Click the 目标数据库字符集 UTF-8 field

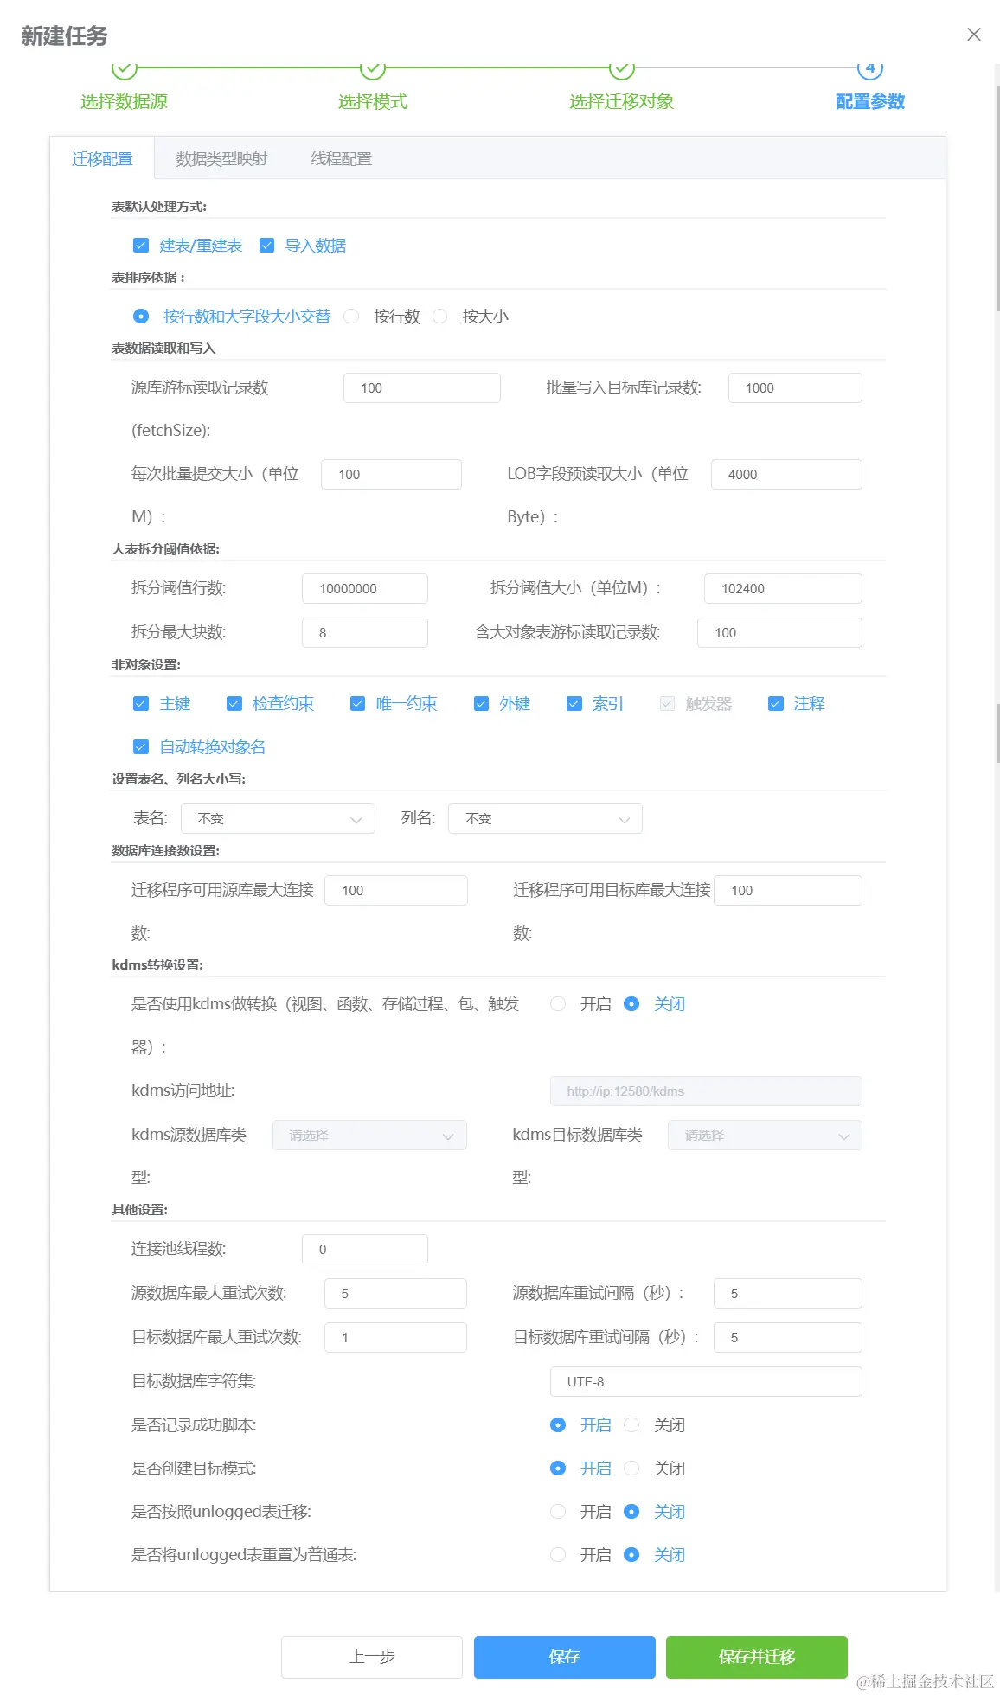click(x=706, y=1382)
